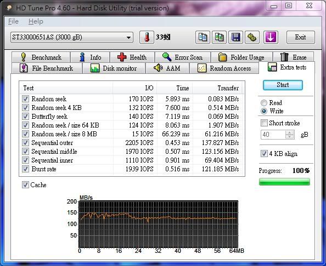326x266 pixels.
Task: Uncheck the Sequential middle test
Action: coord(25,152)
